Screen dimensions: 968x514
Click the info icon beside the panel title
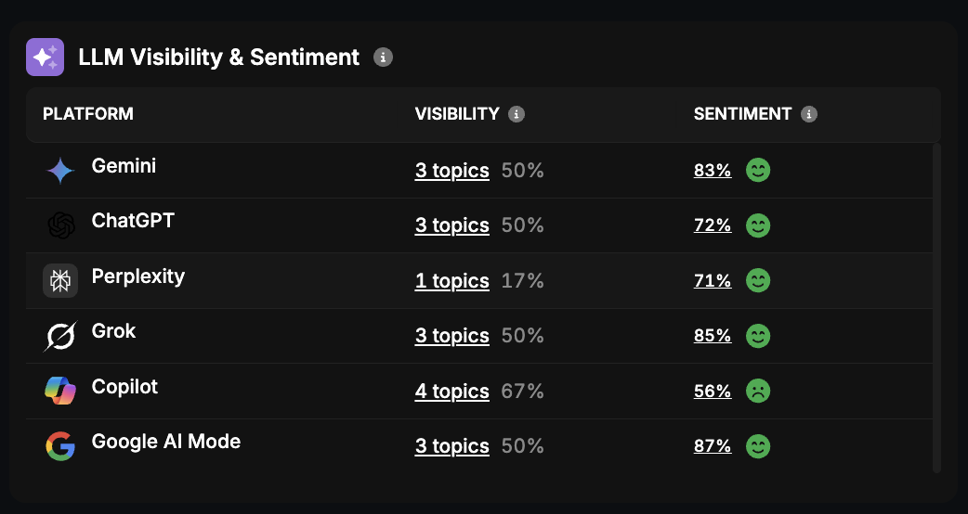click(383, 58)
